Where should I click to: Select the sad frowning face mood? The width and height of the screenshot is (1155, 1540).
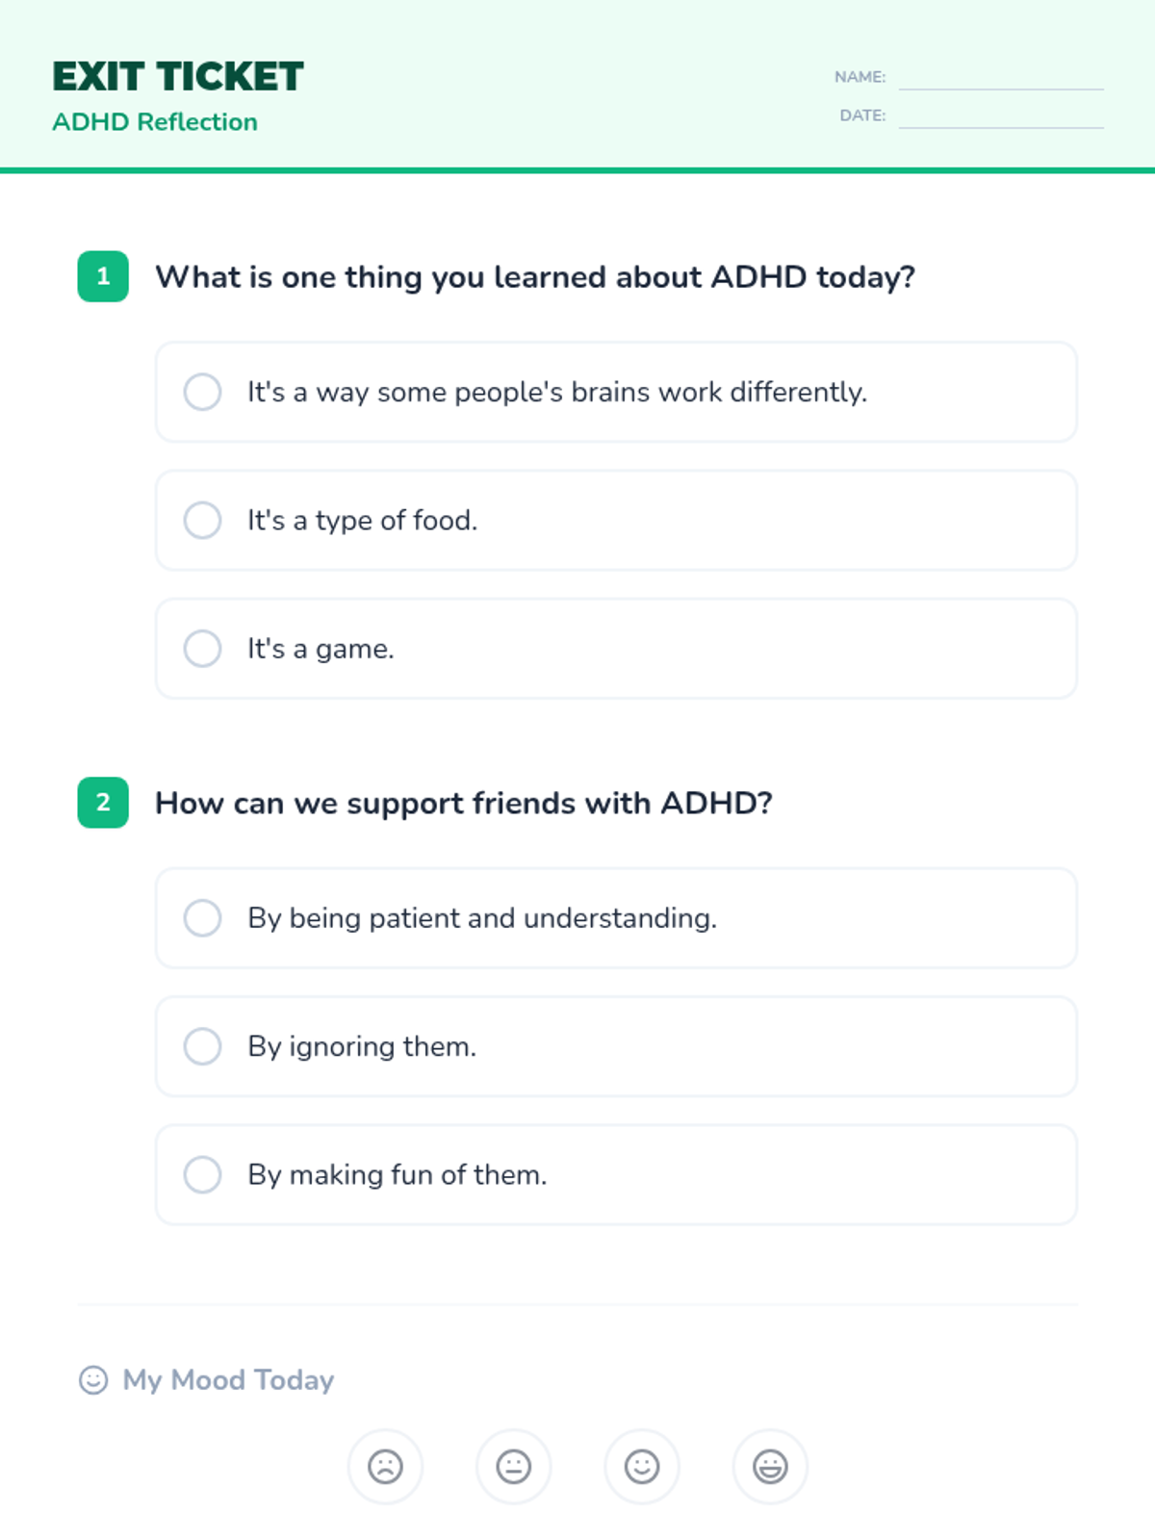(385, 1467)
